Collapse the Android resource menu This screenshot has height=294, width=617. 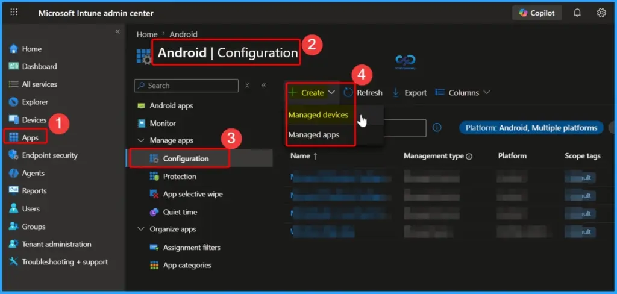click(x=264, y=86)
